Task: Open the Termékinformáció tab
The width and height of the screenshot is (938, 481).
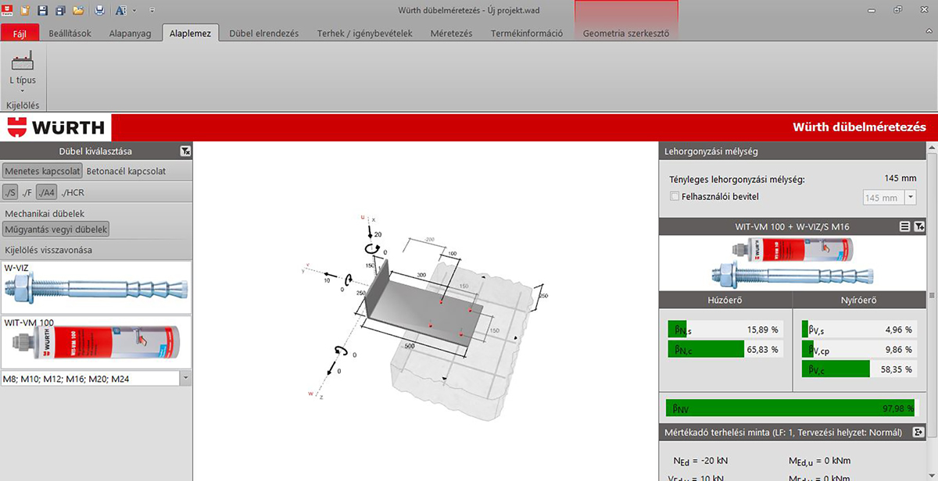Action: [527, 34]
